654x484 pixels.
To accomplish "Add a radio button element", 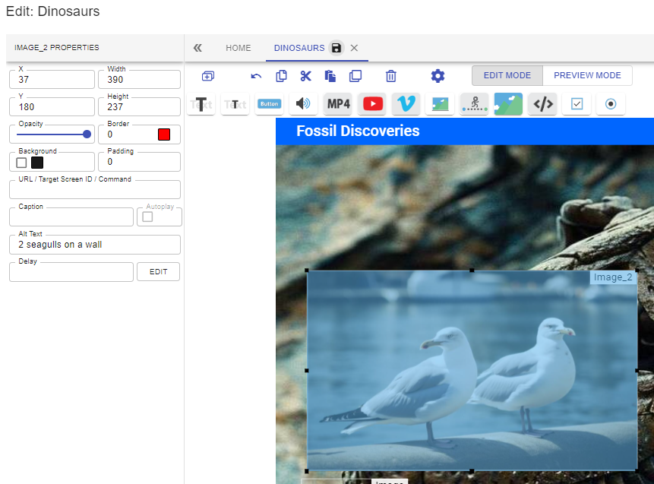I will pyautogui.click(x=611, y=104).
